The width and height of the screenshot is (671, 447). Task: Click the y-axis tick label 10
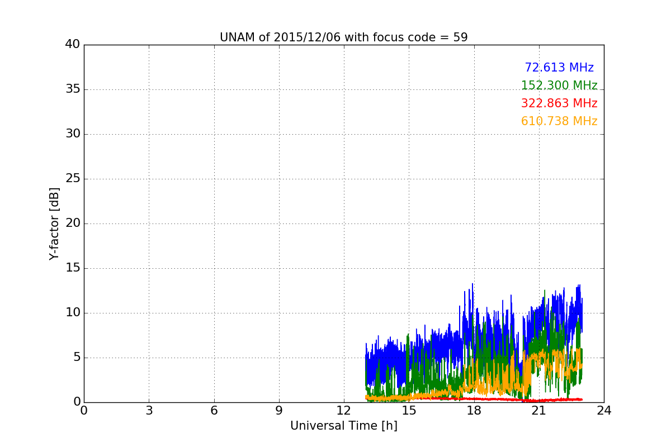click(x=73, y=313)
